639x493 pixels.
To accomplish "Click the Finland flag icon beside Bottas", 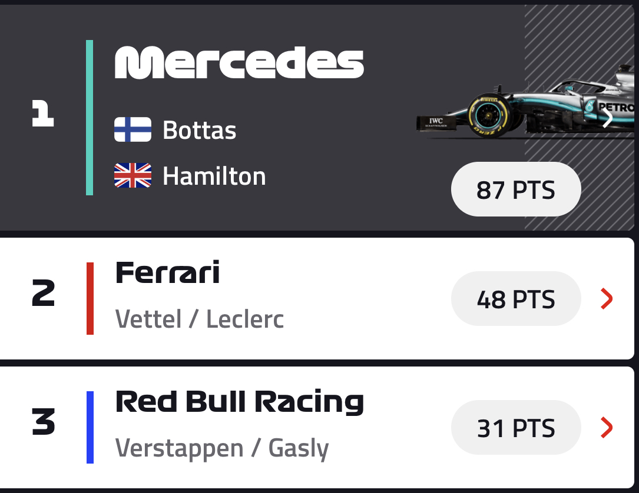I will pos(133,129).
